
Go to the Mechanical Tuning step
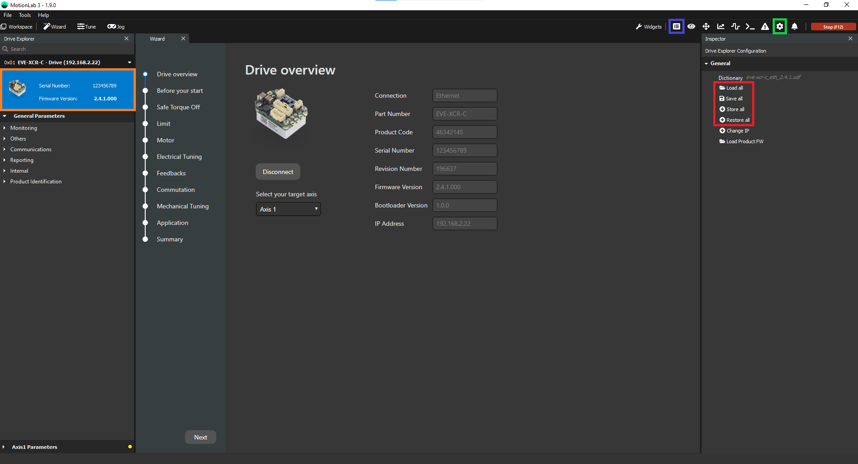point(183,206)
